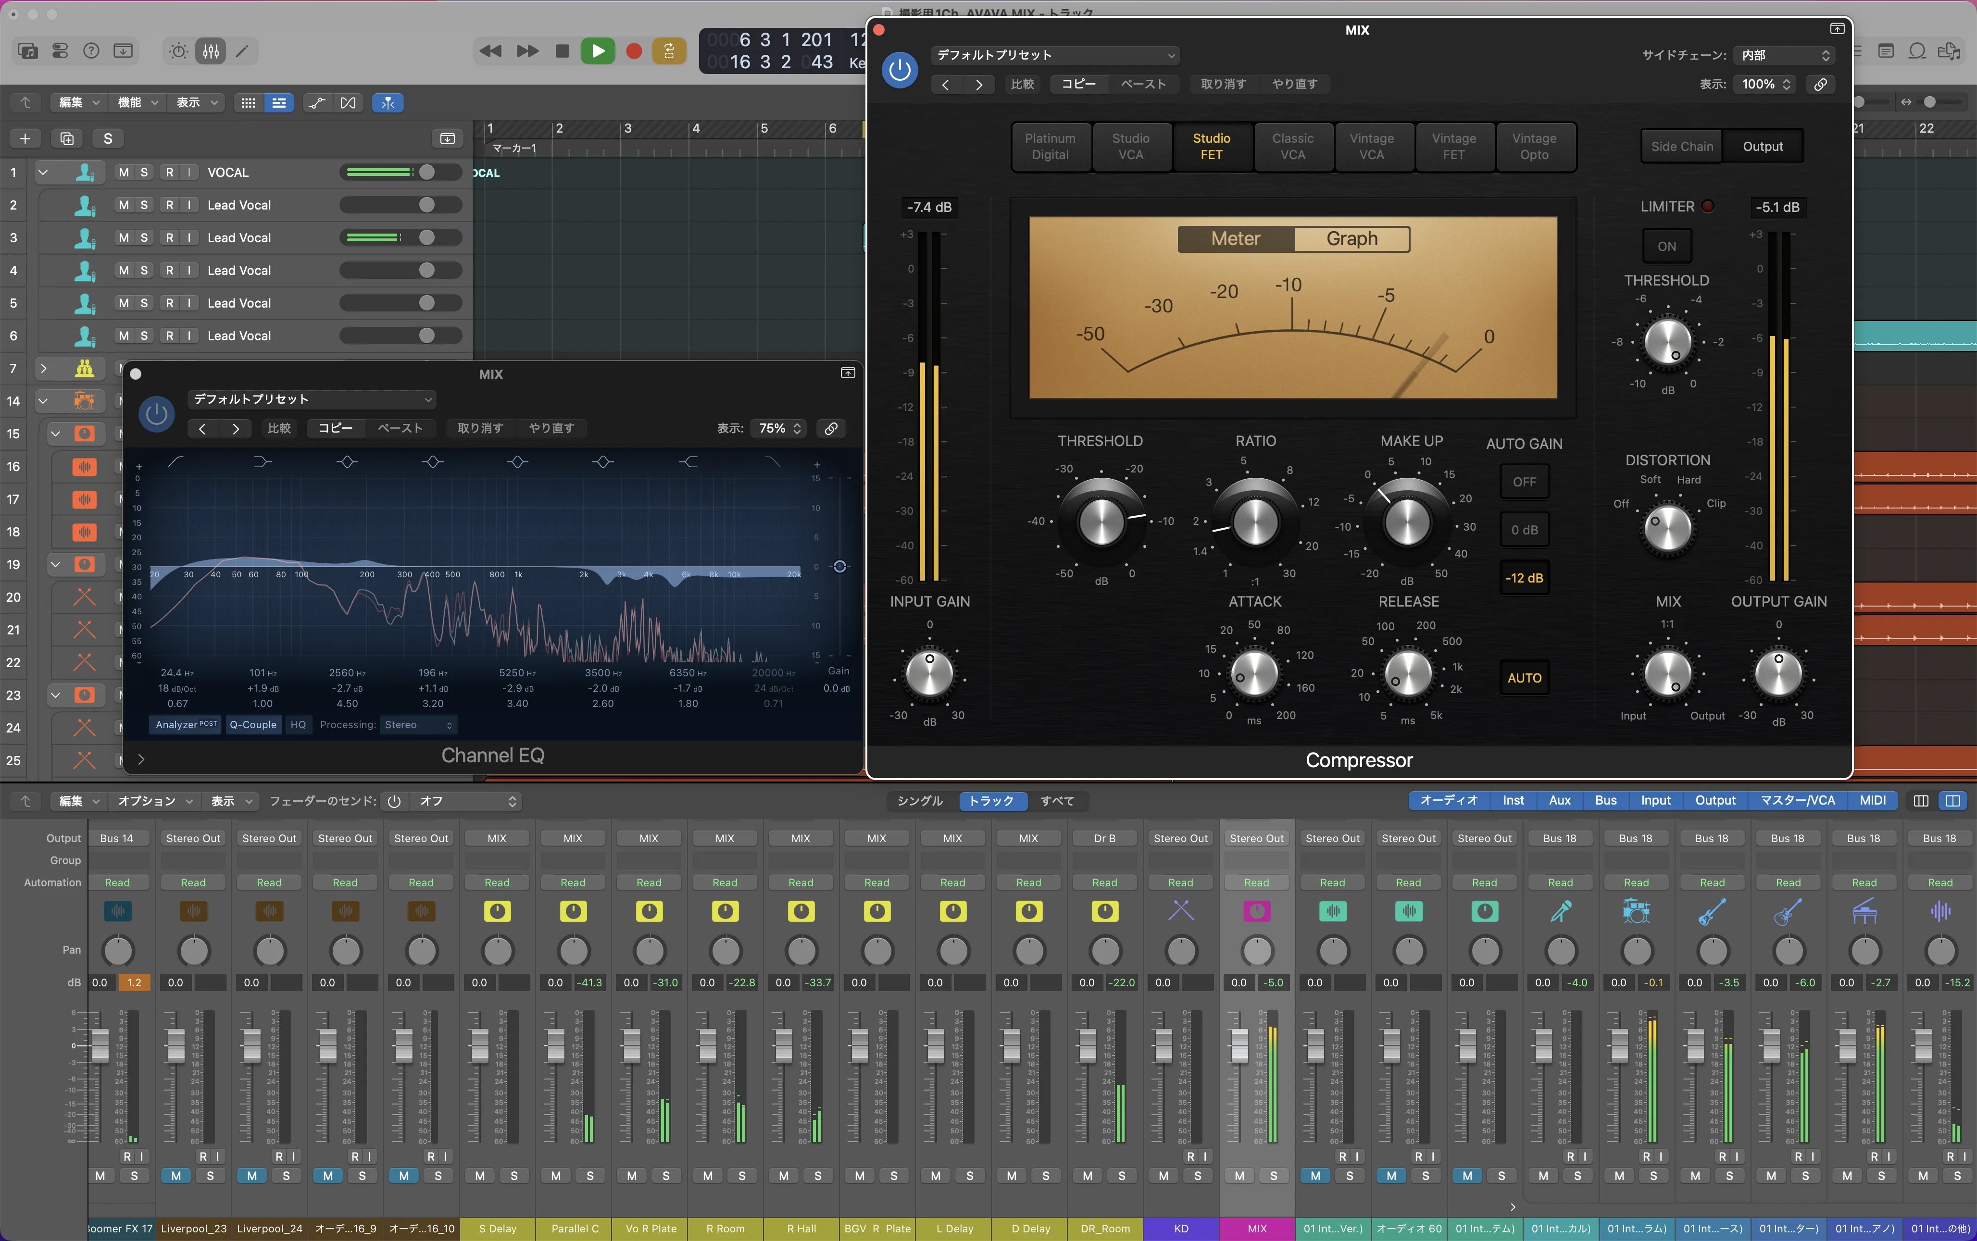Click the Stop transport button

coord(563,51)
